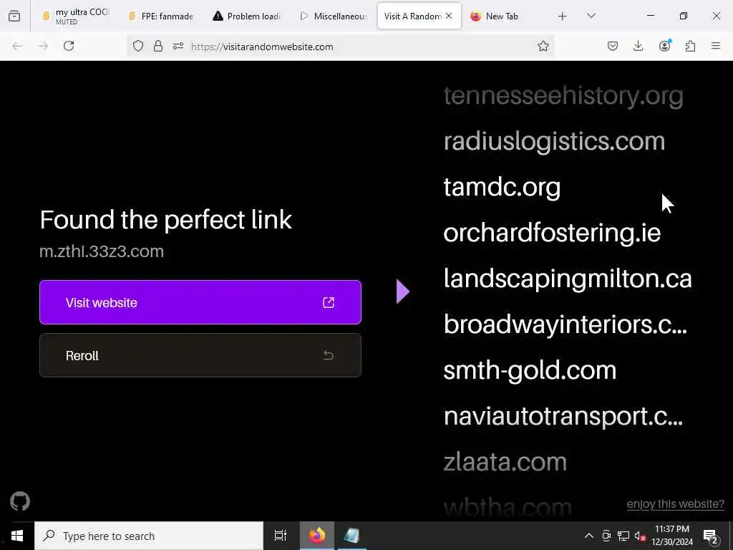
Task: Bookmark this page with star icon
Action: pos(543,46)
